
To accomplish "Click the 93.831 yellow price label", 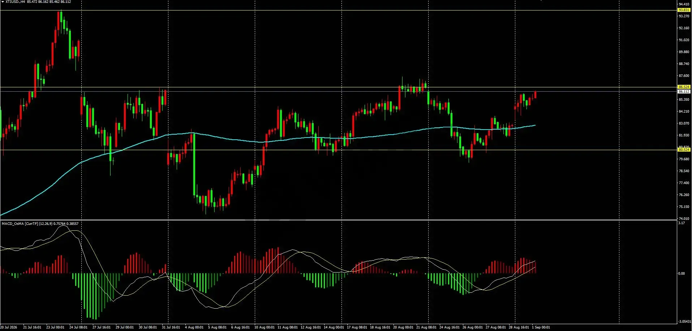I will [x=684, y=10].
